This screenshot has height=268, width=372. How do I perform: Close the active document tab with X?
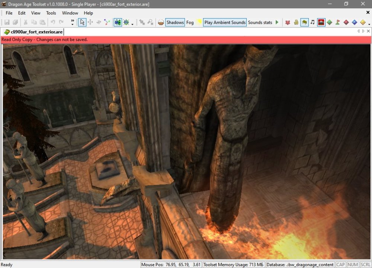pyautogui.click(x=368, y=31)
